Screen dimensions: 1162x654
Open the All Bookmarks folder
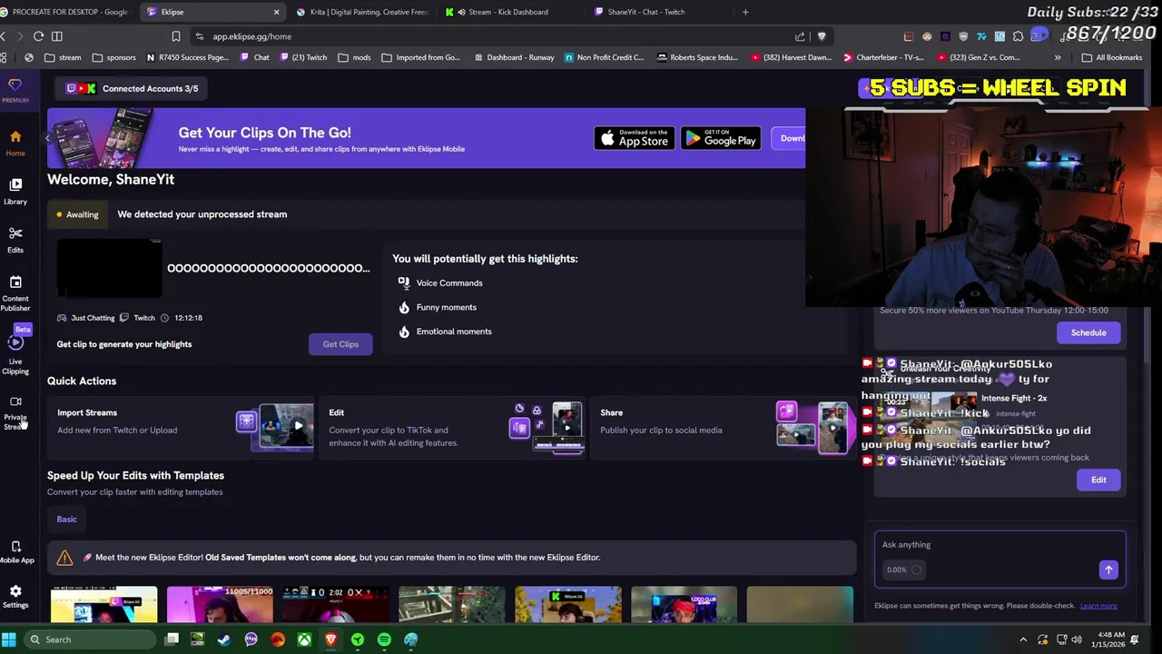1112,57
